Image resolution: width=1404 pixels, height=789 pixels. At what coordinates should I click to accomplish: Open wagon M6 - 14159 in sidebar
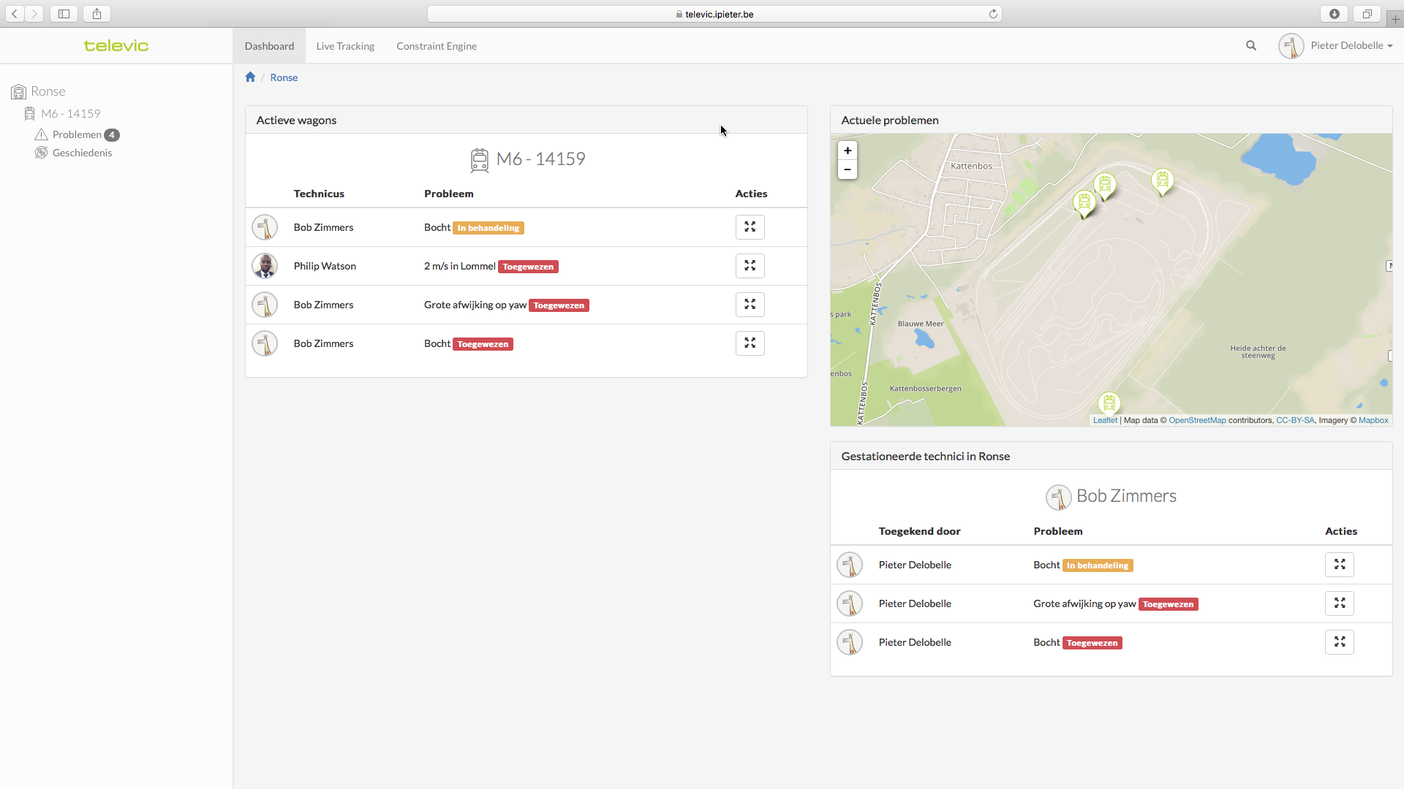[x=70, y=113]
